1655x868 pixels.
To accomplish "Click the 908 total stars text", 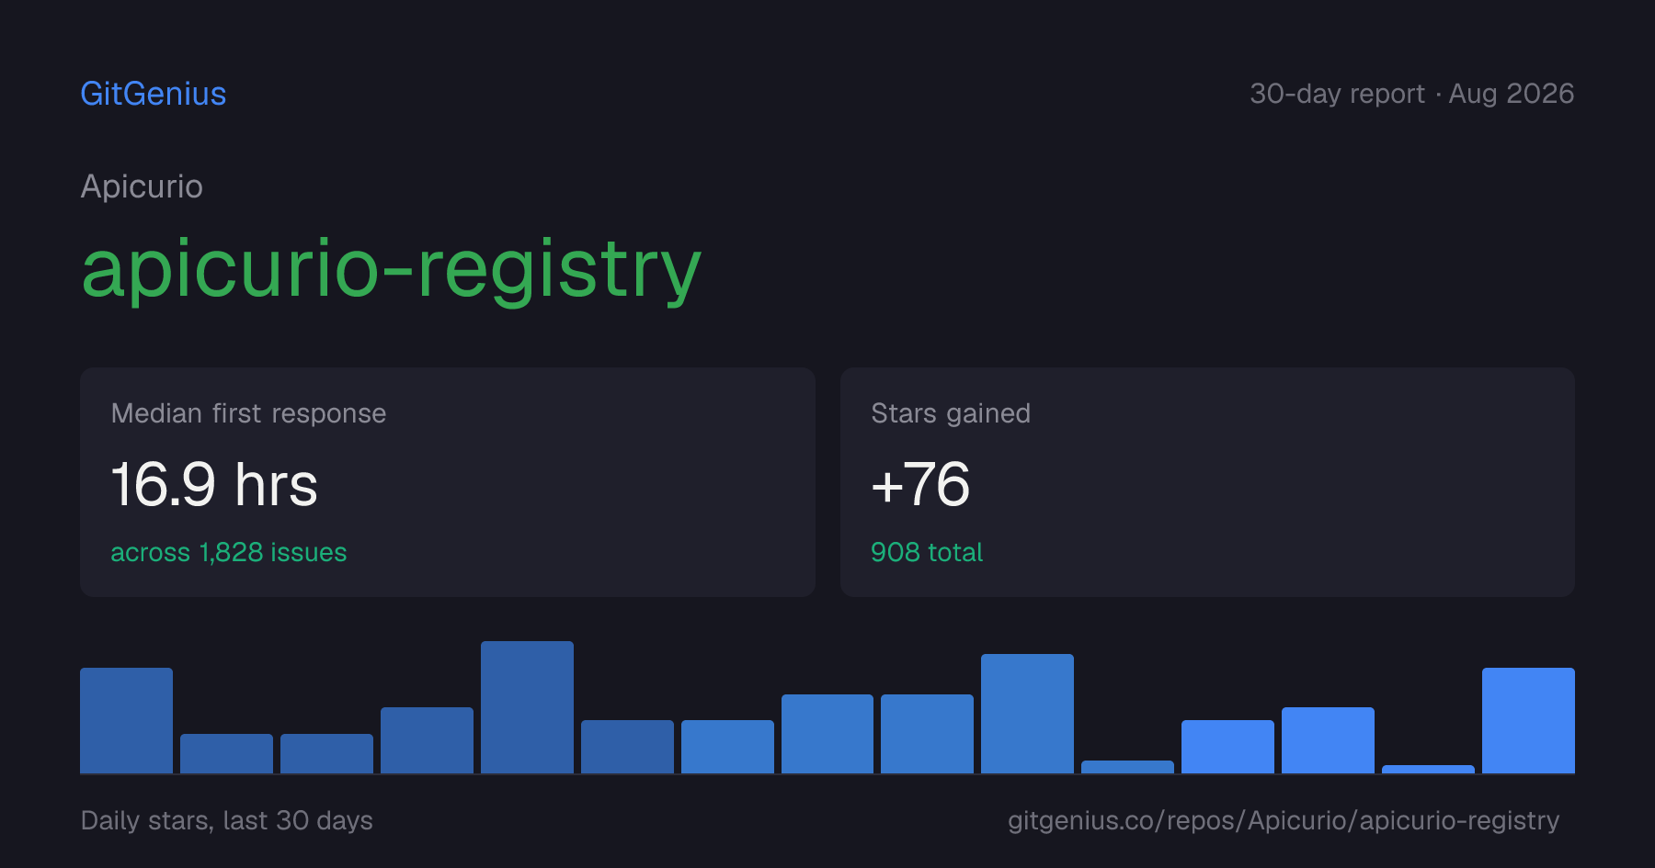I will (x=927, y=552).
